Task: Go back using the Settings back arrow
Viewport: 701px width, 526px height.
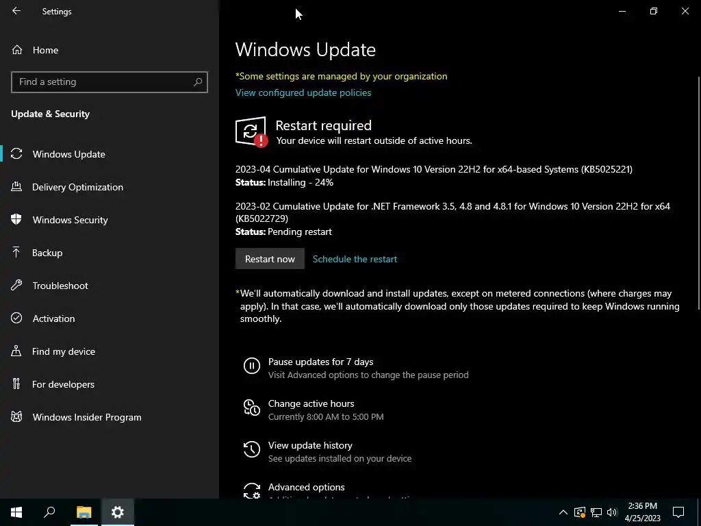Action: pos(16,11)
